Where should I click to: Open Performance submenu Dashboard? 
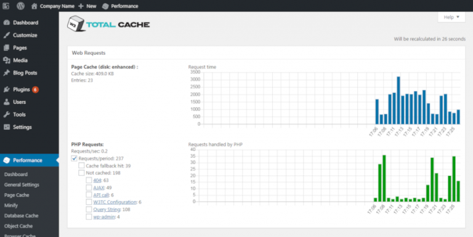coord(16,174)
